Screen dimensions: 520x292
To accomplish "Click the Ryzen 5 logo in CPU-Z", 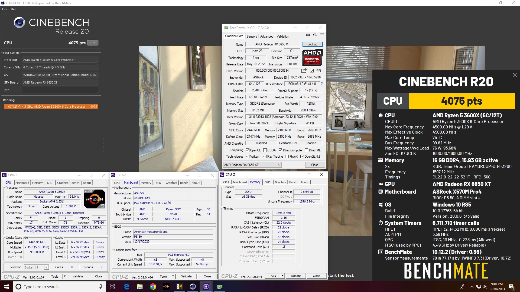I will [x=95, y=199].
